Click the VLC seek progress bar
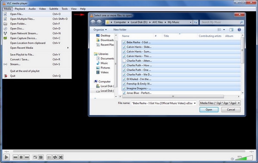The height and width of the screenshot is (163, 258). tap(129, 151)
